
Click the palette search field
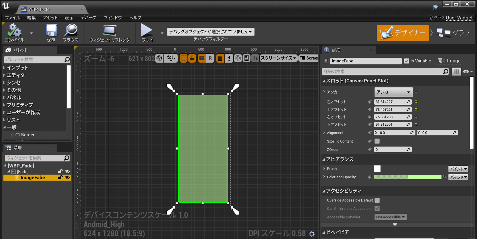coord(37,60)
